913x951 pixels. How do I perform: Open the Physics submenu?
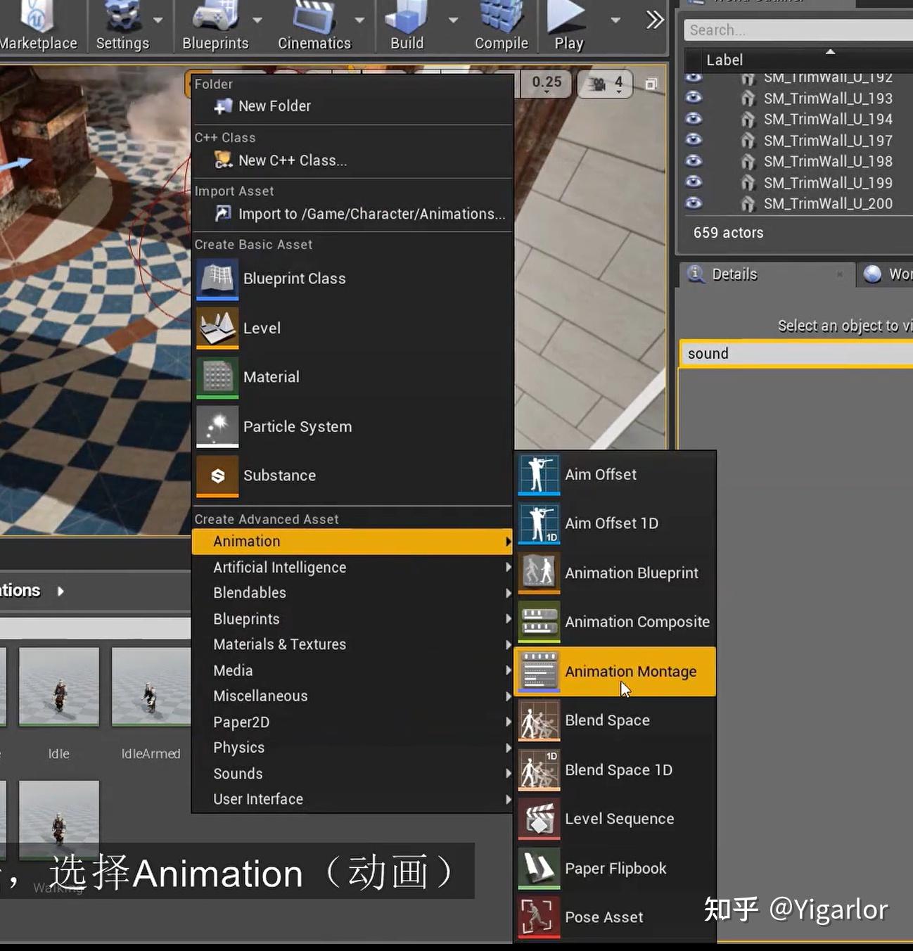[x=352, y=748]
